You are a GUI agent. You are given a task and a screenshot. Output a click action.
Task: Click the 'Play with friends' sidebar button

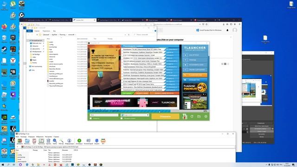point(195,70)
